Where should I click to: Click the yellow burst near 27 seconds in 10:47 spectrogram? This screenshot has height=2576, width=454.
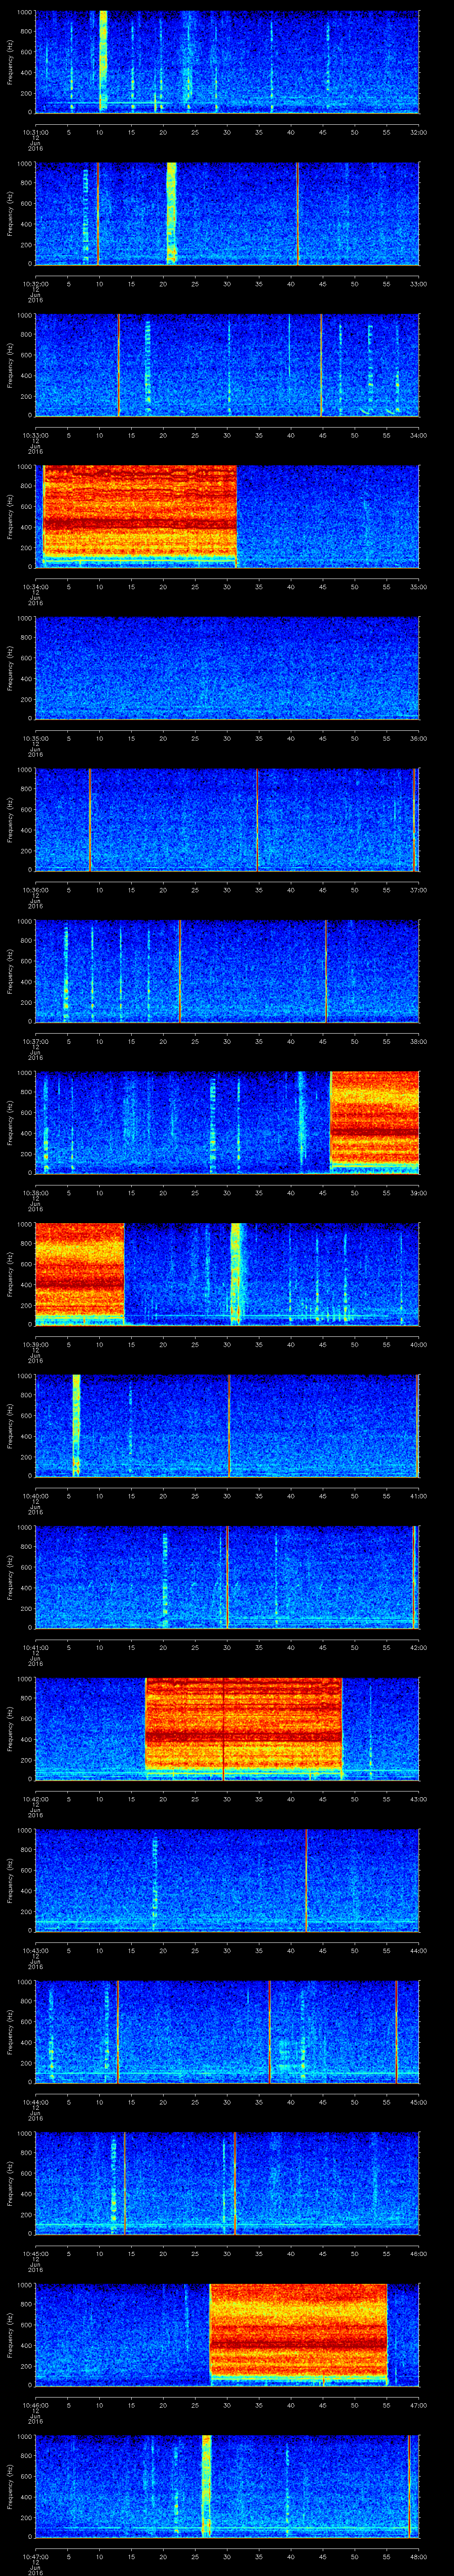(207, 2485)
